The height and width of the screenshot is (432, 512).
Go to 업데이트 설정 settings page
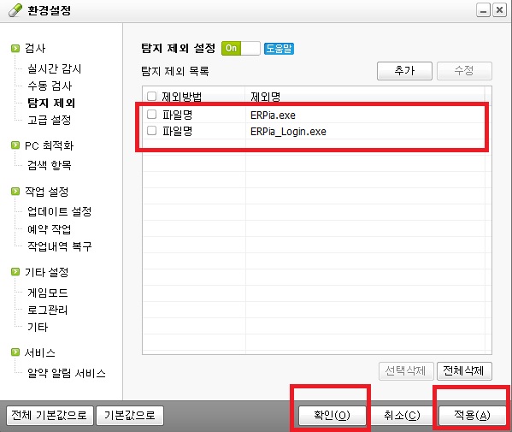[60, 211]
